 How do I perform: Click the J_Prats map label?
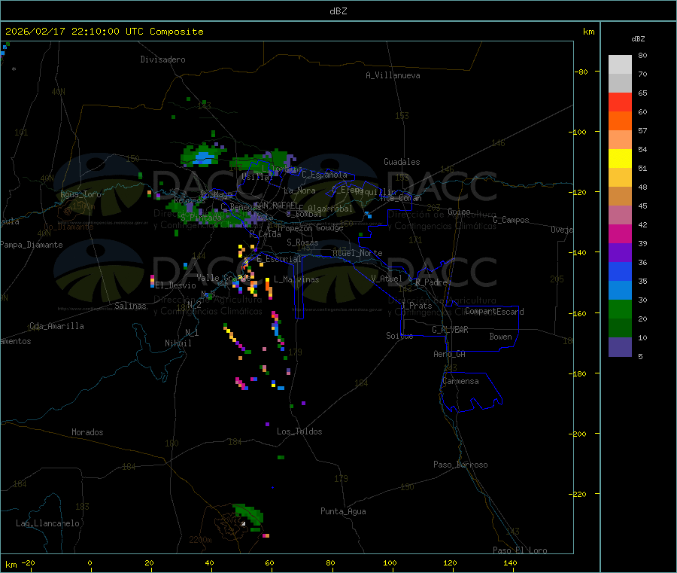pos(417,306)
